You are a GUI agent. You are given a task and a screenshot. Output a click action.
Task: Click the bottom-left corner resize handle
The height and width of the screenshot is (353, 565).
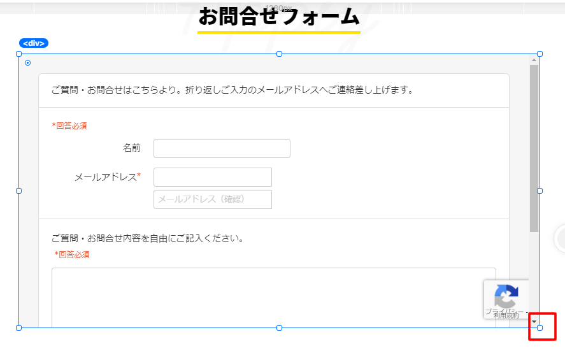[18, 328]
